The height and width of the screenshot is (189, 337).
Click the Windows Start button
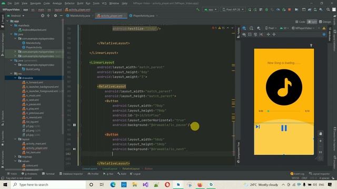tap(5, 184)
